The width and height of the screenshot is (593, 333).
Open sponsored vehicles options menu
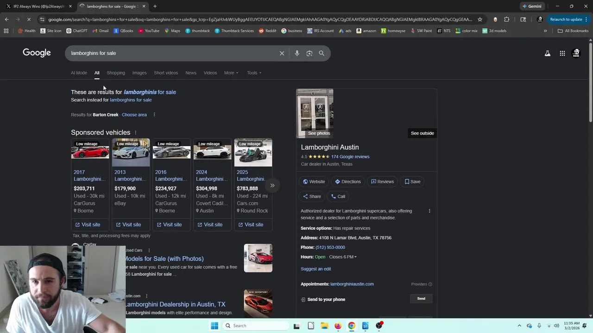135,133
